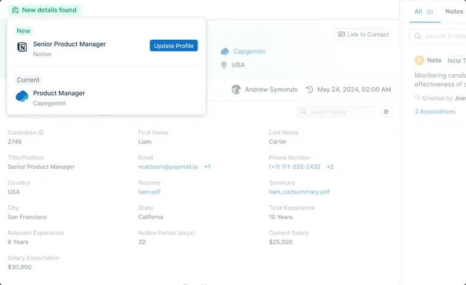Switch to the All 01 tab
Image resolution: width=466 pixels, height=285 pixels.
coord(424,12)
